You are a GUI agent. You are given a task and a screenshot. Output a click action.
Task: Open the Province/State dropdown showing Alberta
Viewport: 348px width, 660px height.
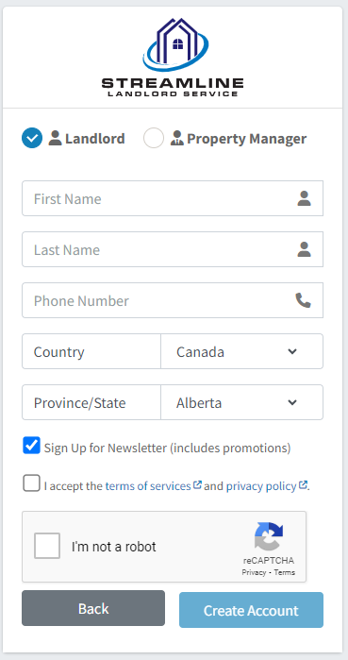click(242, 402)
